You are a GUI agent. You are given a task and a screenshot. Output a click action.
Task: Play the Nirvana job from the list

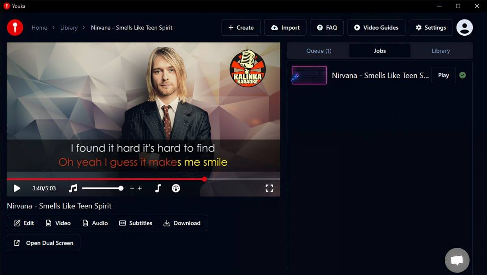click(x=443, y=75)
